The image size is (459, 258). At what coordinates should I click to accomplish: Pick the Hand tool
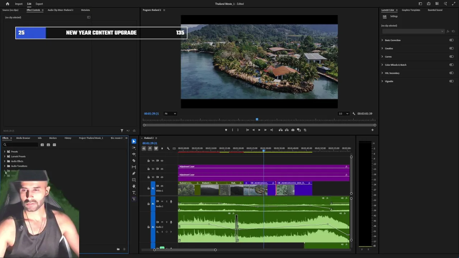coord(134,186)
